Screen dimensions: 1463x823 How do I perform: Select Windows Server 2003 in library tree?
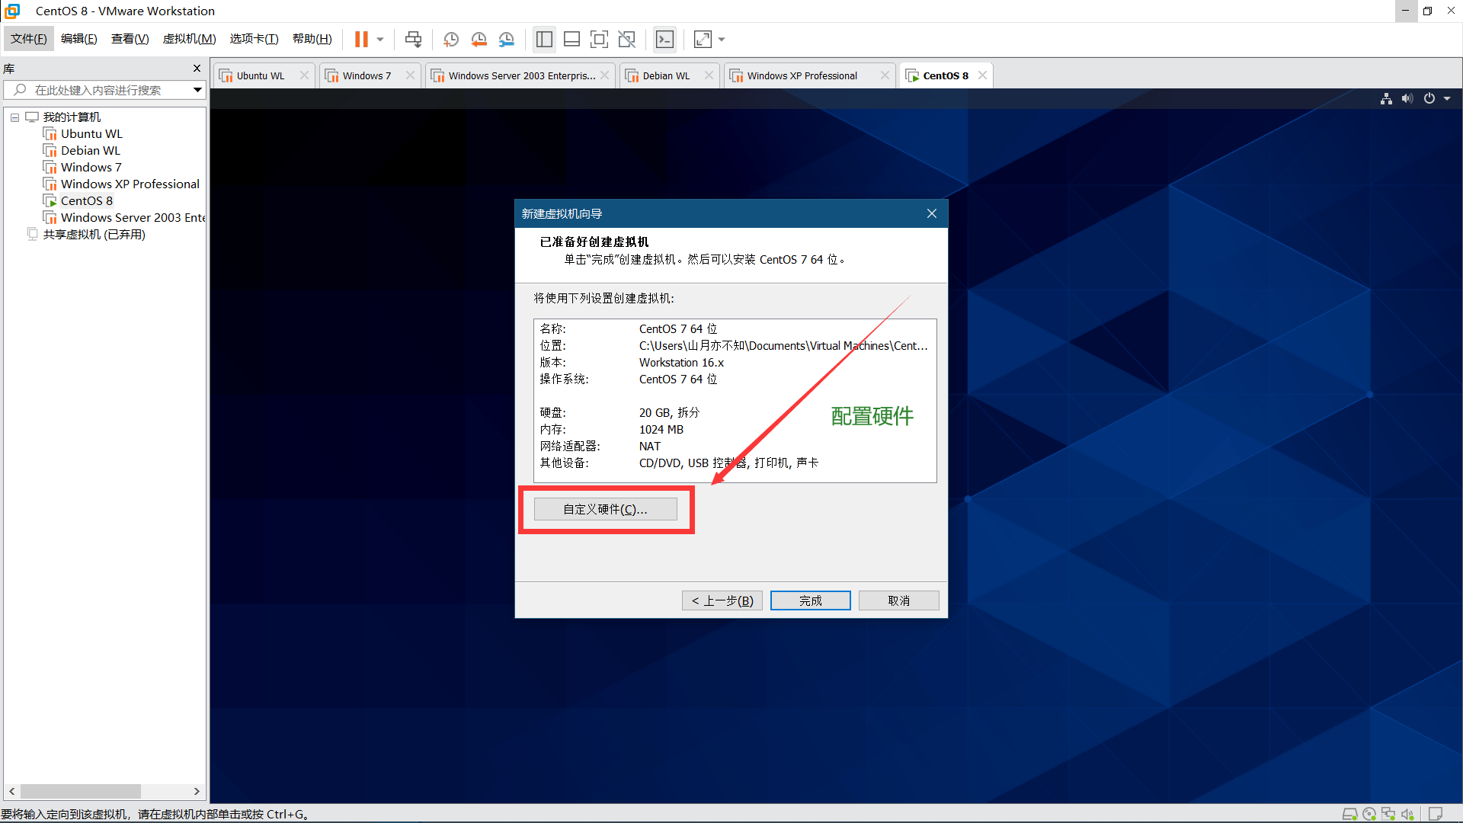pyautogui.click(x=133, y=217)
